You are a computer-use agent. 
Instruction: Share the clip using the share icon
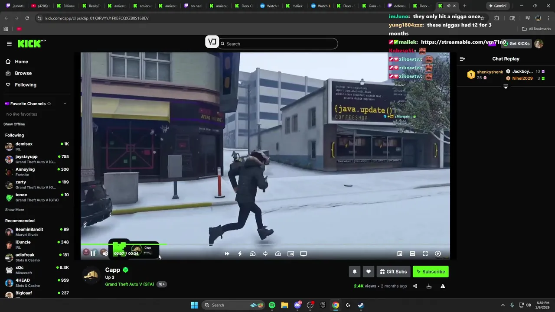pyautogui.click(x=415, y=286)
